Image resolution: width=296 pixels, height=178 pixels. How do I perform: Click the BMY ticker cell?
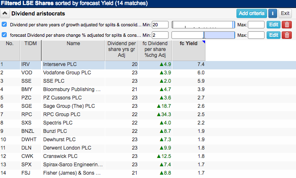(31, 89)
